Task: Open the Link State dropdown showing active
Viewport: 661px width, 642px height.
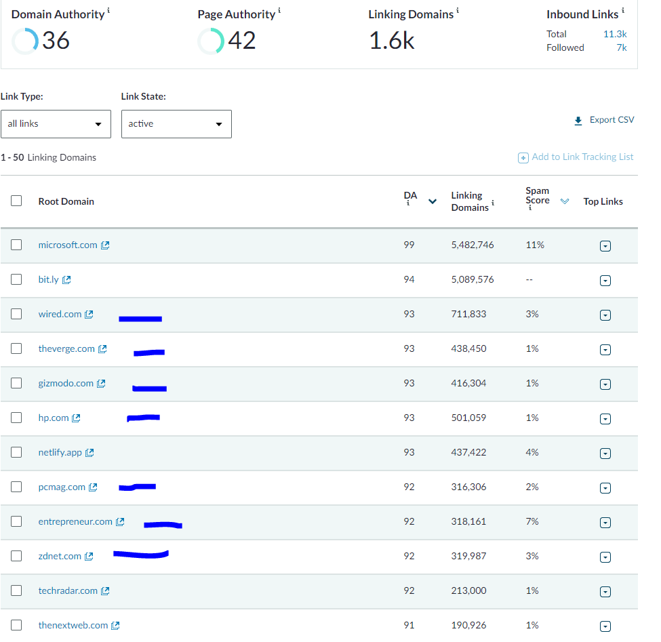Action: (176, 124)
